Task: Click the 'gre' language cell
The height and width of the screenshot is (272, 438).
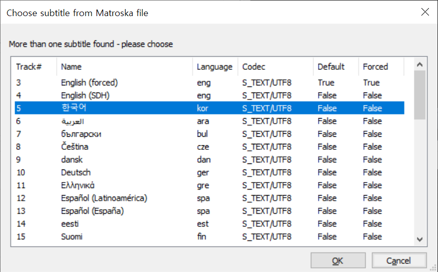Action: pos(203,186)
